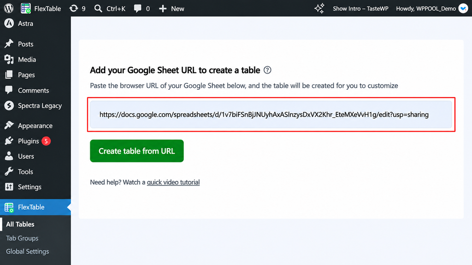This screenshot has height=265, width=472.
Task: Open the WordPress logo menu
Action: coord(9,8)
